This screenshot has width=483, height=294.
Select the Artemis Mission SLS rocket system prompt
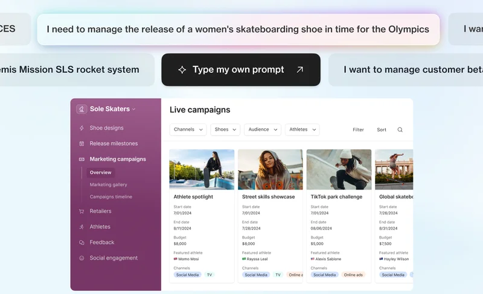[x=77, y=70]
